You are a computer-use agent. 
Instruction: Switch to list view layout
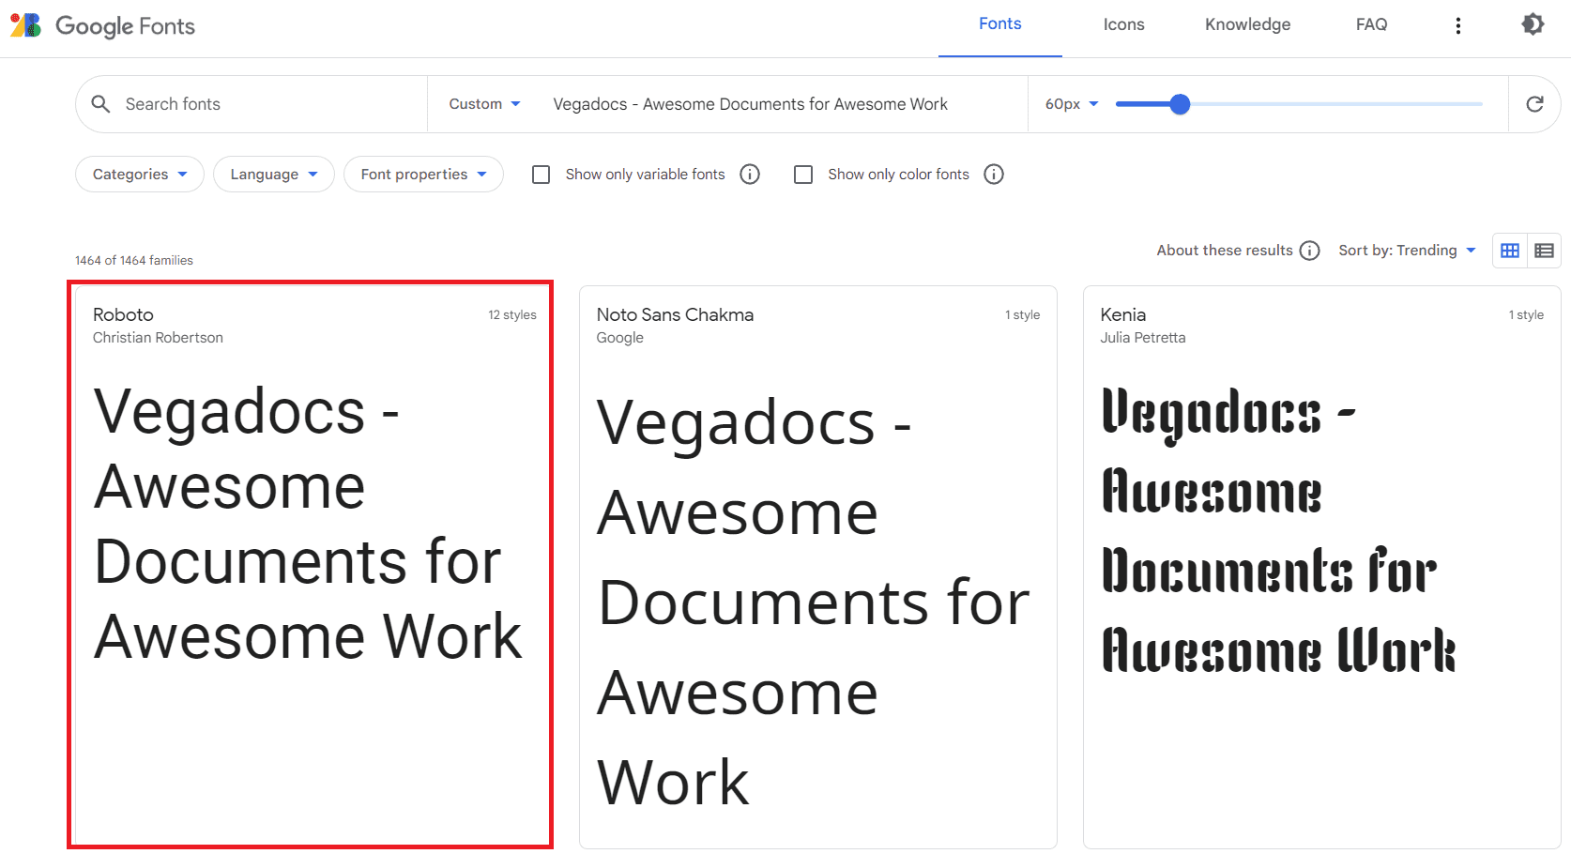coord(1544,250)
